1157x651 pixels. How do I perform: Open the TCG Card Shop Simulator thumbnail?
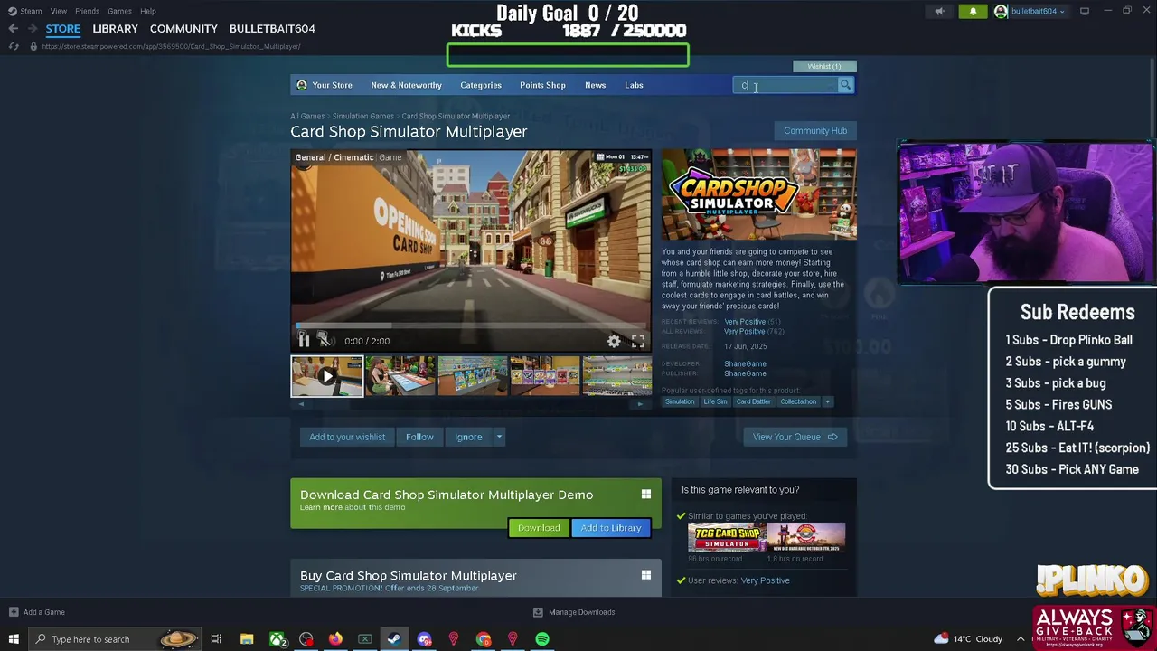pos(727,537)
